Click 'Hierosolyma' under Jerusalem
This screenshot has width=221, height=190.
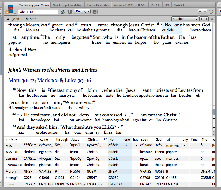point(20,108)
